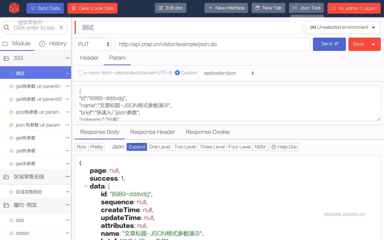The width and height of the screenshot is (384, 240).
Task: Open the ellipsis menu for 区域零售无线 folder
Action: [x=67, y=177]
